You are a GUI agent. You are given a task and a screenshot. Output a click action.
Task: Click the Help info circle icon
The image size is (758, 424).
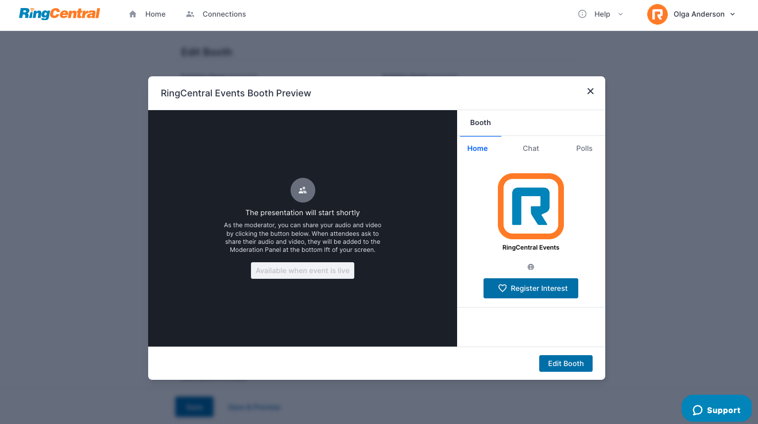coord(582,14)
